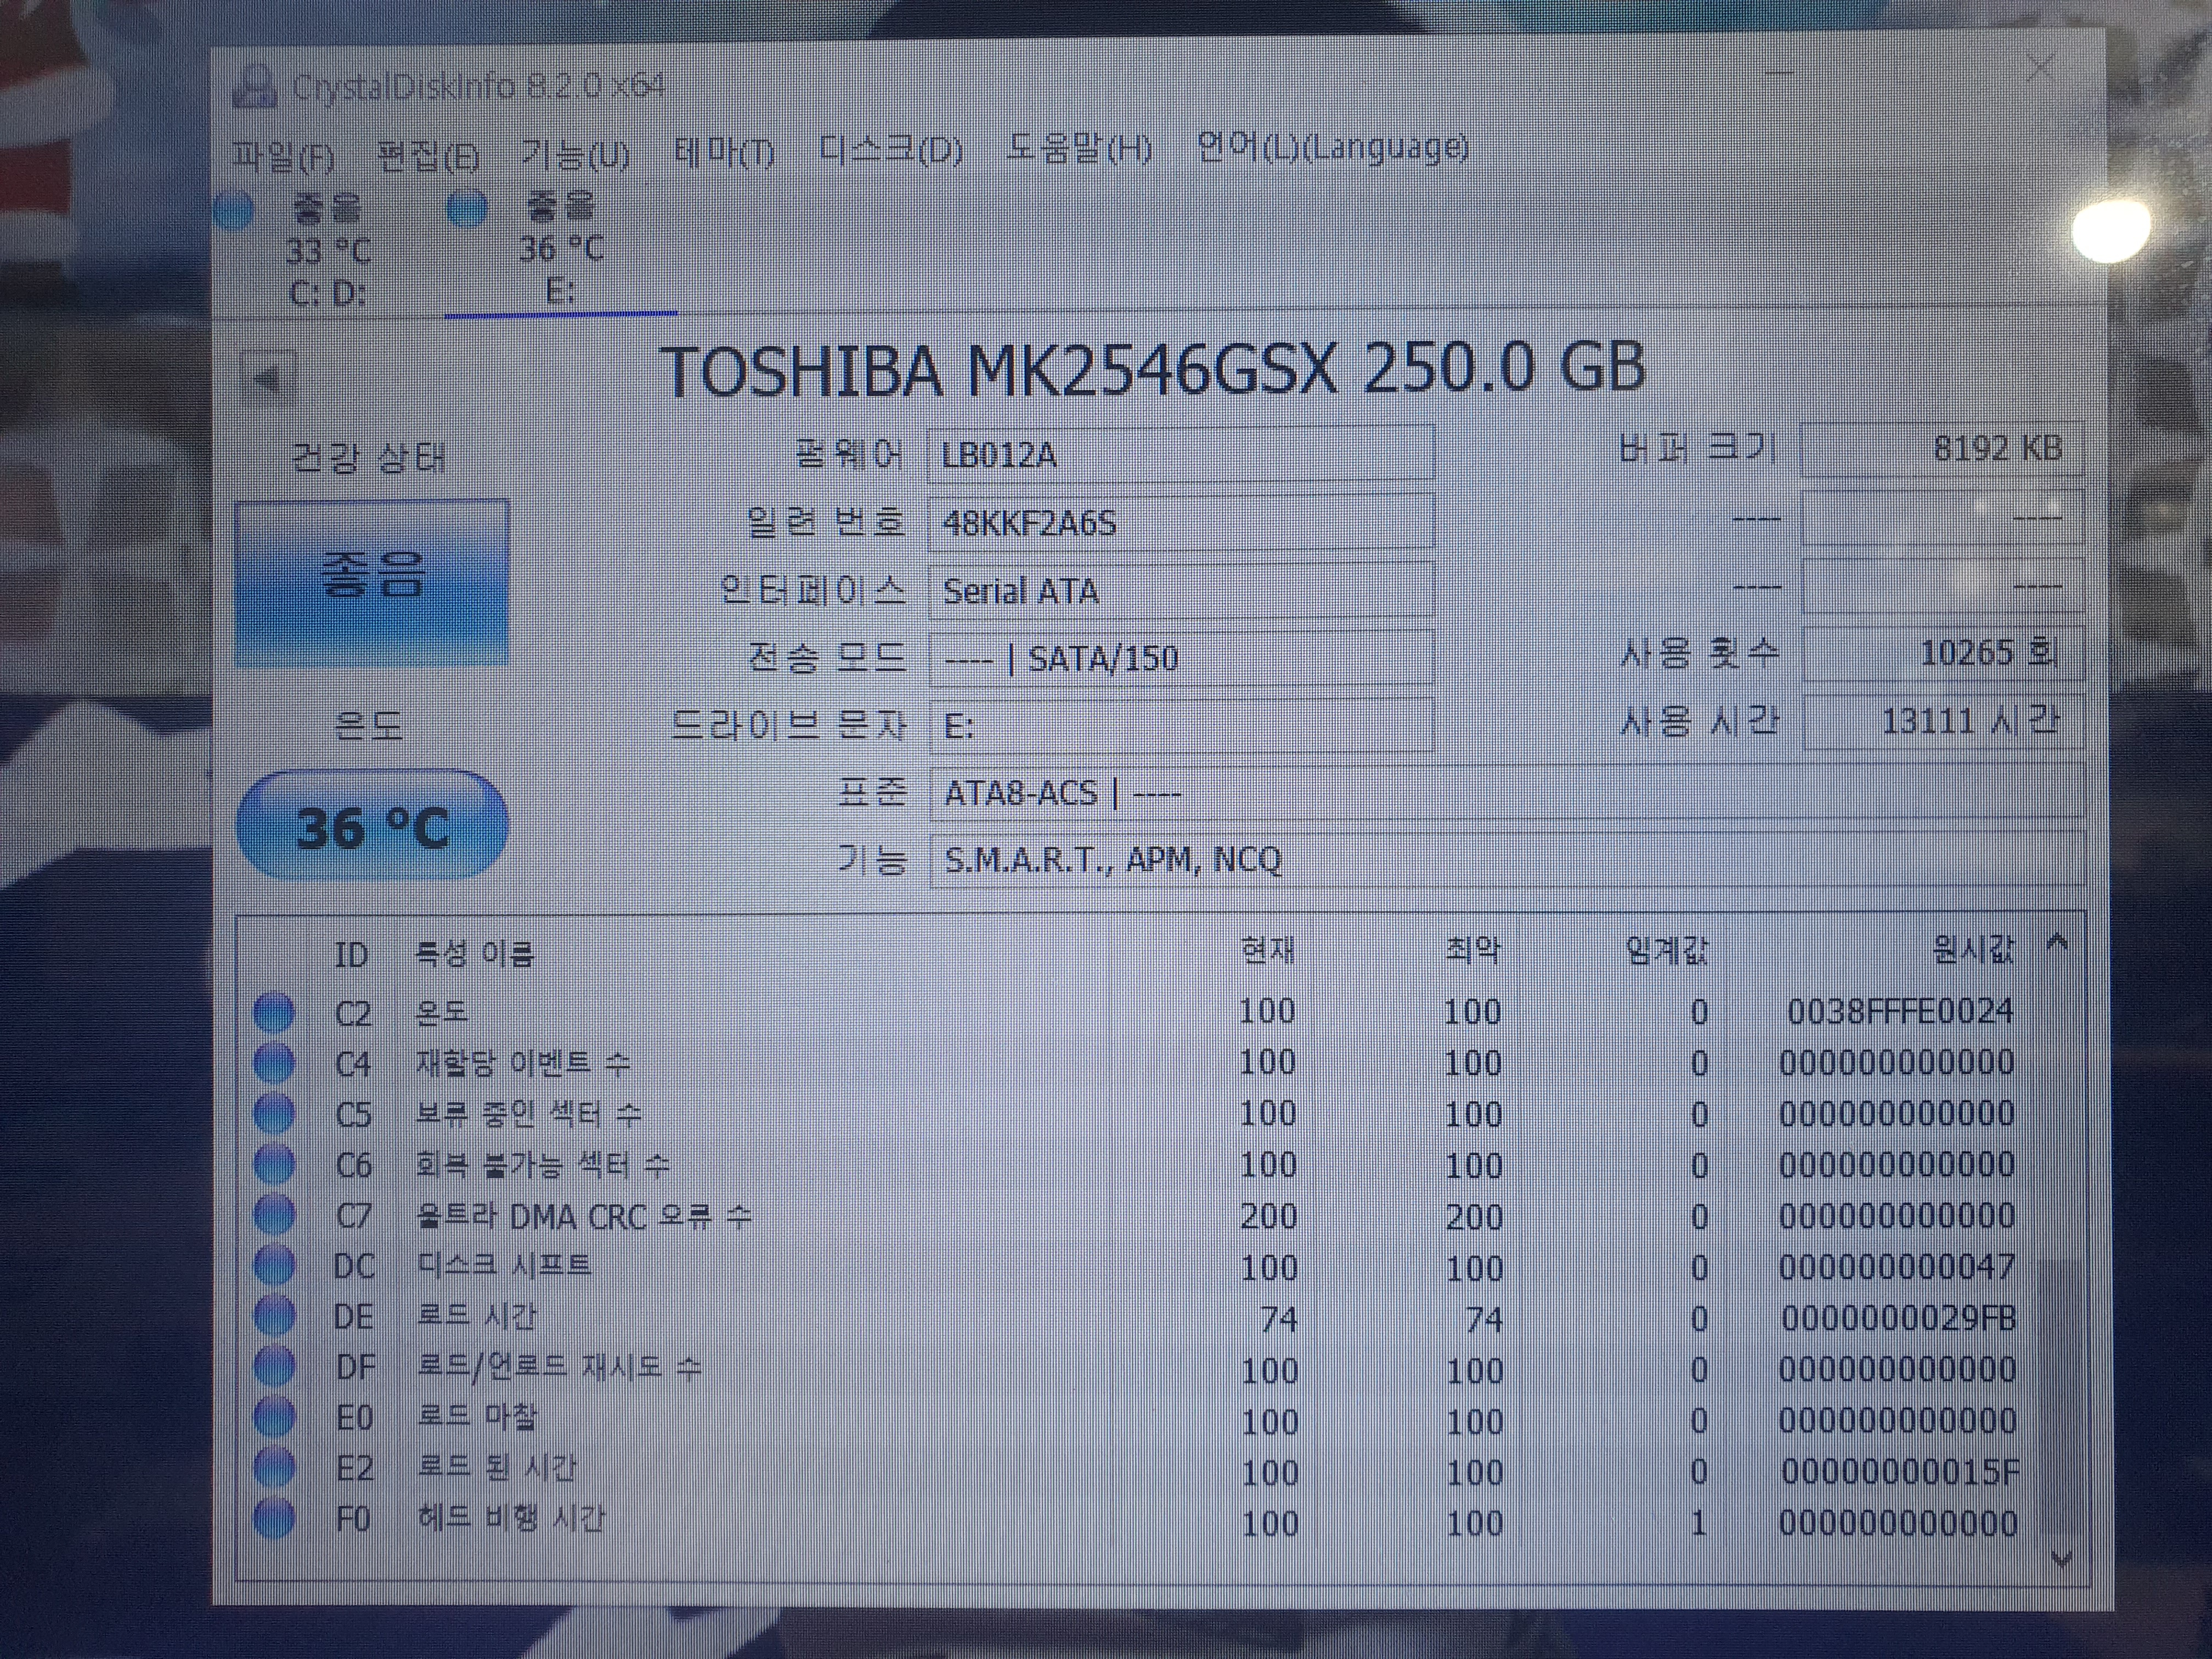This screenshot has height=1659, width=2212.
Task: Click the 36 °C temperature button
Action: coord(372,826)
